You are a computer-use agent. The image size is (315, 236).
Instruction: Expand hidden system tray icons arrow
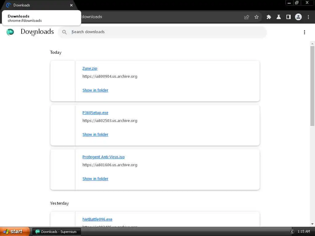(292, 232)
